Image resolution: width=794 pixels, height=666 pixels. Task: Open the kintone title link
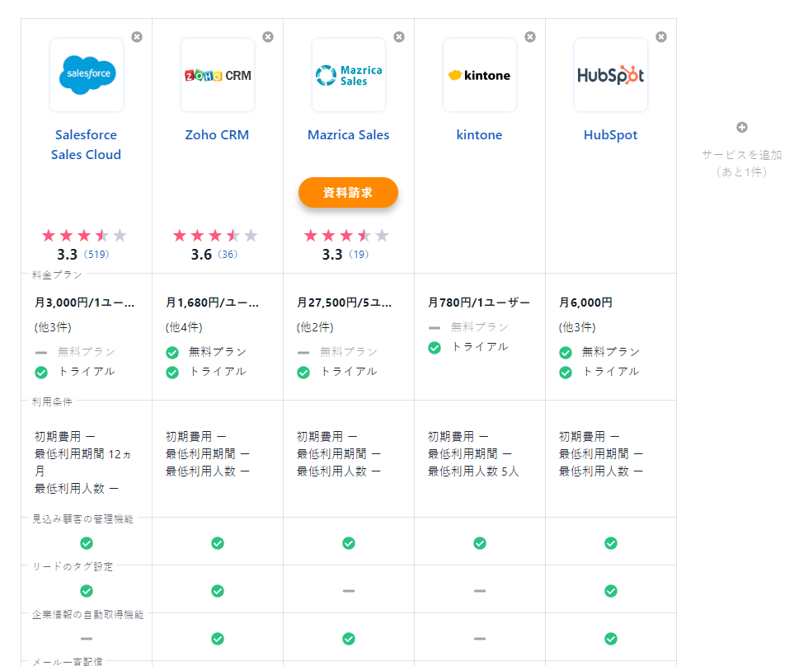coord(480,135)
